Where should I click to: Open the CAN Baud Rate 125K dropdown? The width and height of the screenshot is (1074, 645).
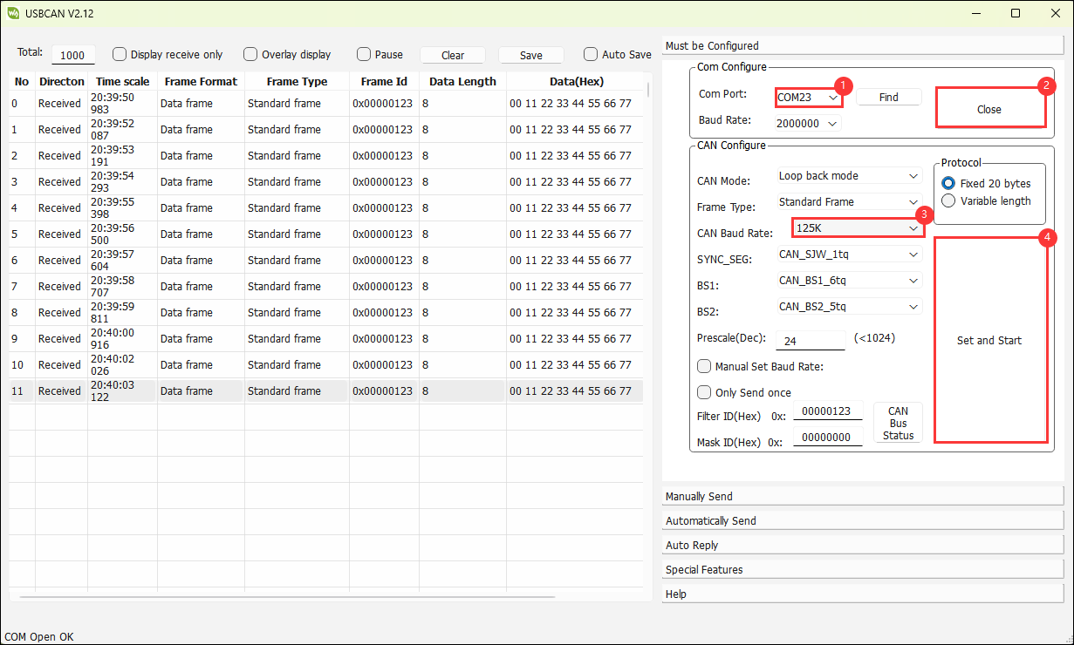pyautogui.click(x=858, y=227)
